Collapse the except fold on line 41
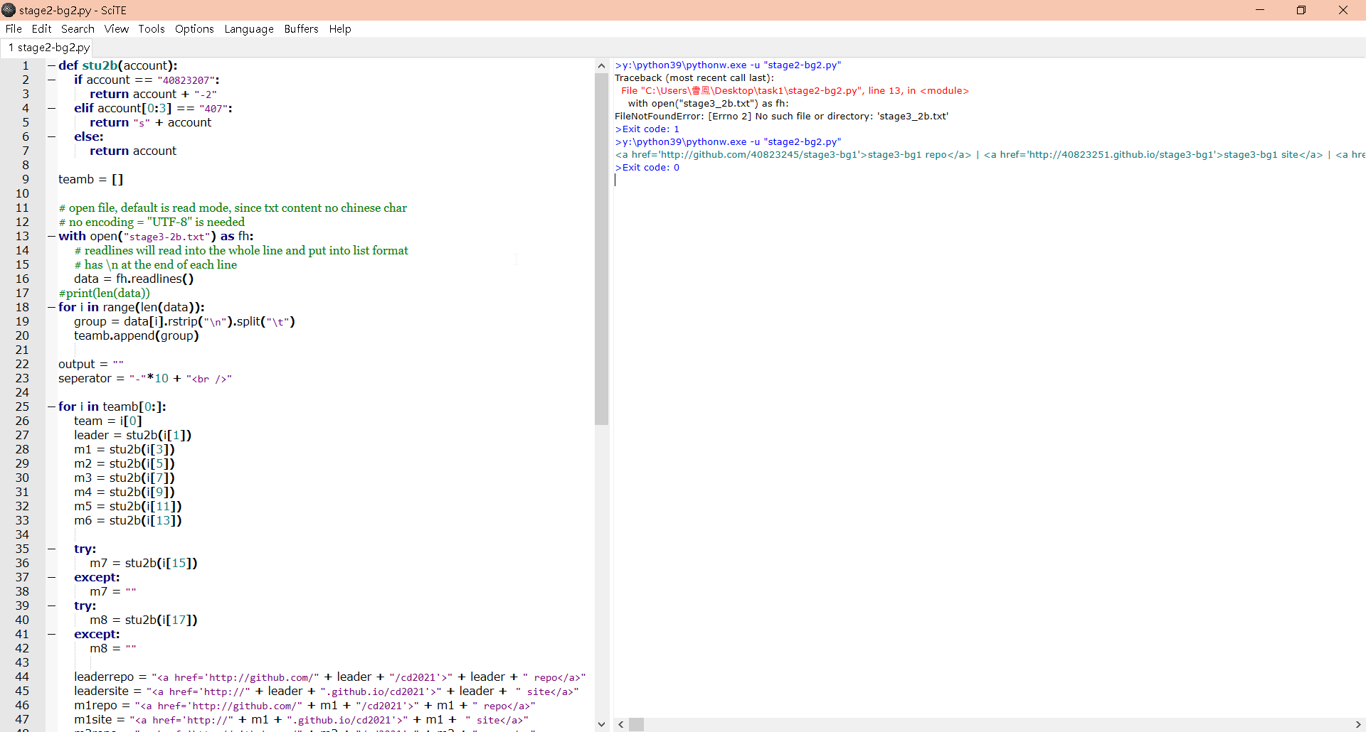The width and height of the screenshot is (1366, 732). pos(51,634)
